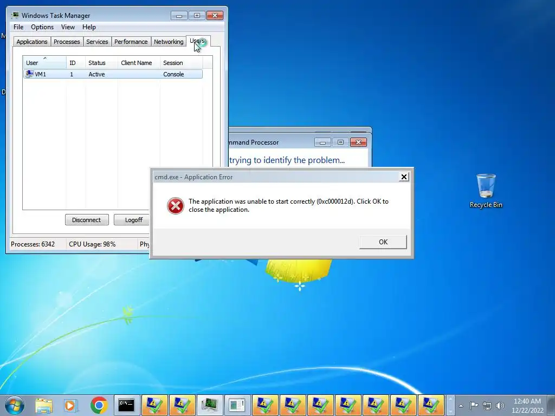This screenshot has height=416, width=555.
Task: Close the Command Processor window
Action: [x=359, y=142]
